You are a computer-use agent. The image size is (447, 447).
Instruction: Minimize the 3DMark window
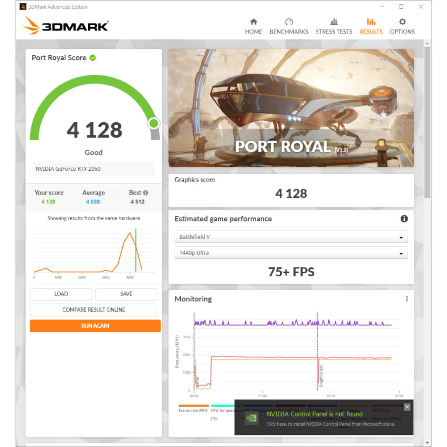[382, 7]
